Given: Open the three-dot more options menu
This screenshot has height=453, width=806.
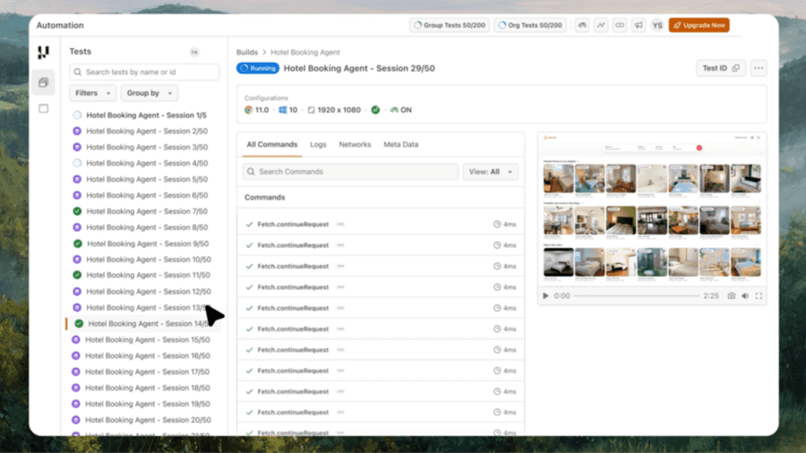Looking at the screenshot, I should pos(759,68).
